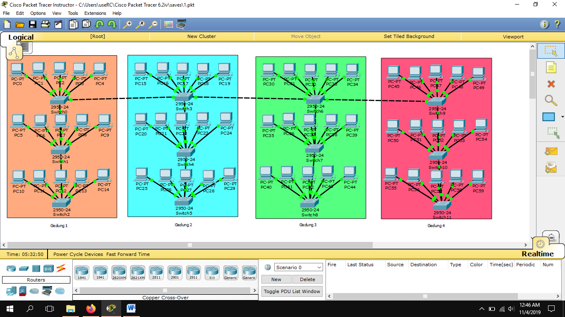Click Toggle PDU List Window button

(x=292, y=291)
